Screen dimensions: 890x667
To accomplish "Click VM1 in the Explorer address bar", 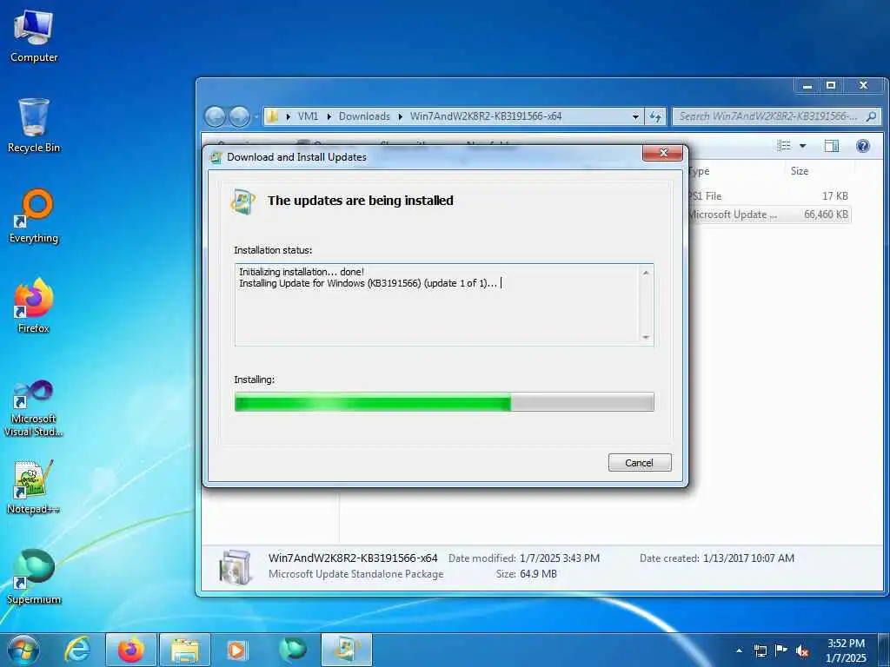I will 308,116.
